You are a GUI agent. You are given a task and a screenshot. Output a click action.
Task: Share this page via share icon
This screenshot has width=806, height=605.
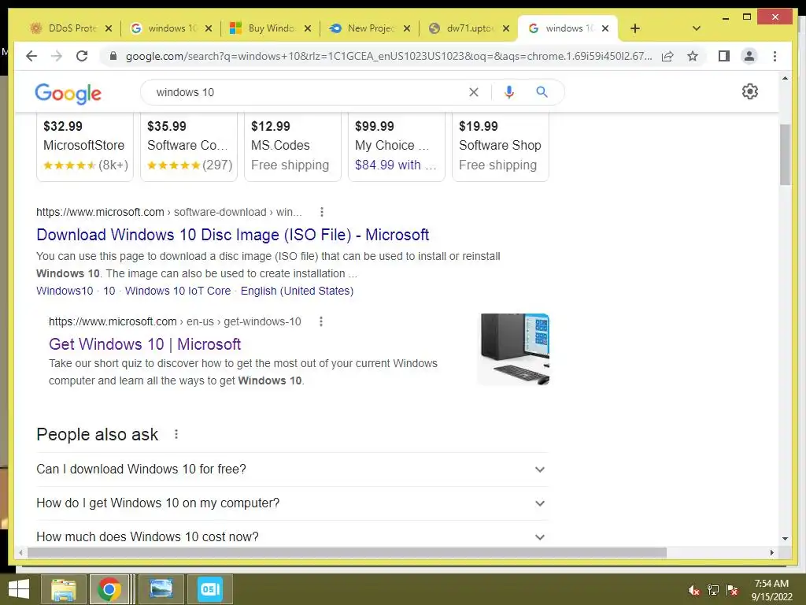point(667,56)
